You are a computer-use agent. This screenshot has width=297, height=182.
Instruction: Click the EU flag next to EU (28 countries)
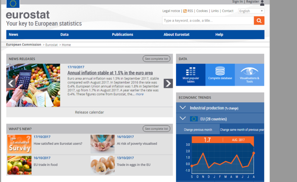[x=194, y=119]
